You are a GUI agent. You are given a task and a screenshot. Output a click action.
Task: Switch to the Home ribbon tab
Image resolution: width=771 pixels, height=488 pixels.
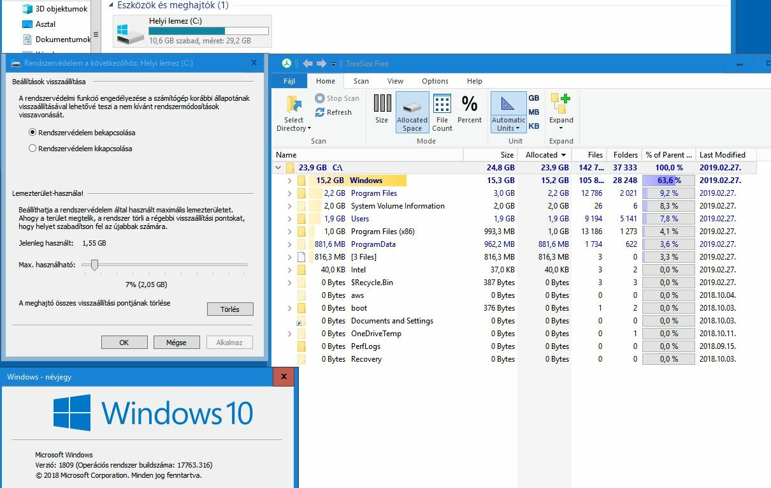326,81
